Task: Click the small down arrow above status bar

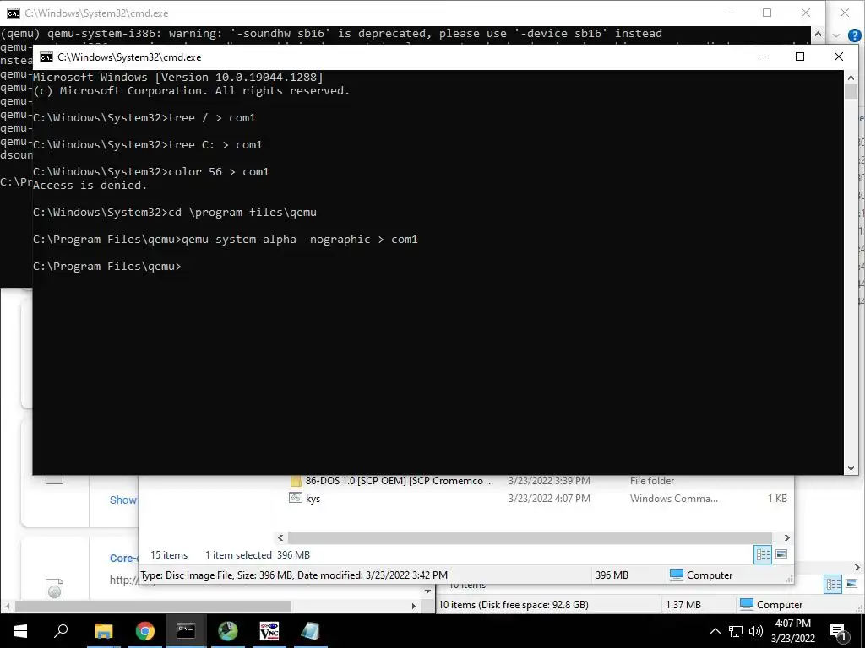Action: (x=427, y=591)
